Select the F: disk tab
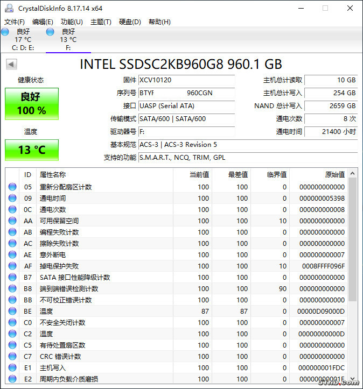 tap(68, 40)
